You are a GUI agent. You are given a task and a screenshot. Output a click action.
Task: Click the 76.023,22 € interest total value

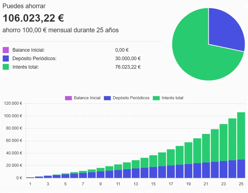[128, 67]
